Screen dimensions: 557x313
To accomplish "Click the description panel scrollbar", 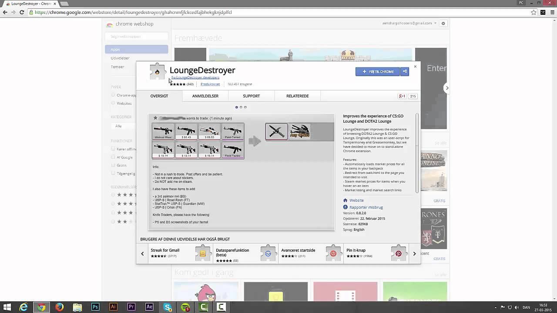I will point(417,153).
